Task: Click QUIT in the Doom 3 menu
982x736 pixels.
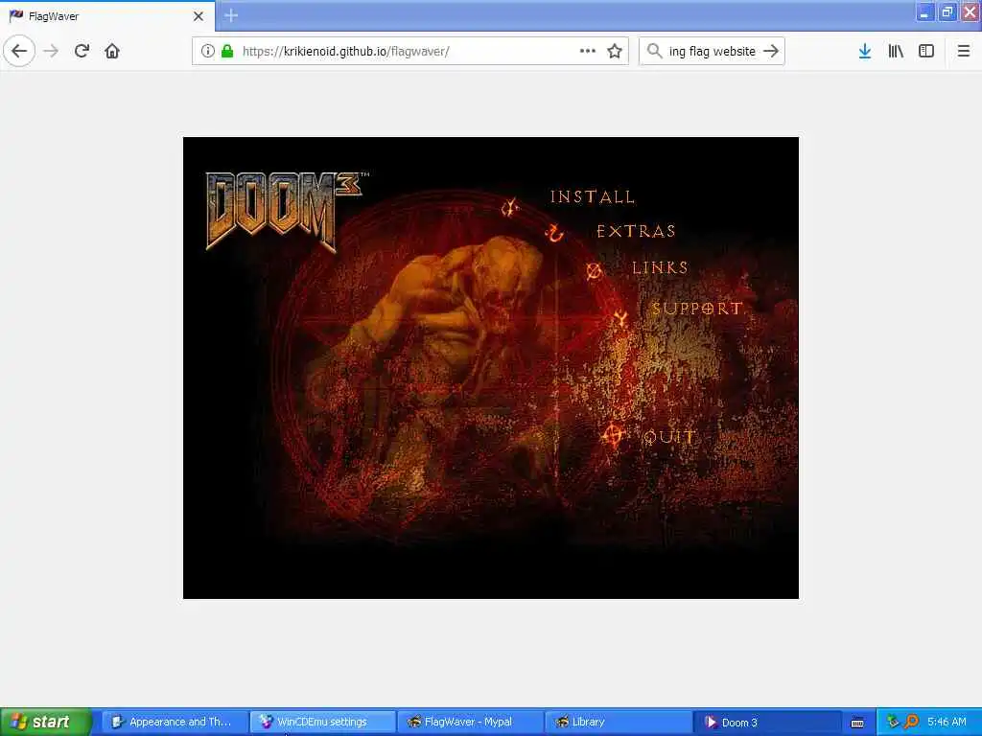Action: pyautogui.click(x=669, y=437)
